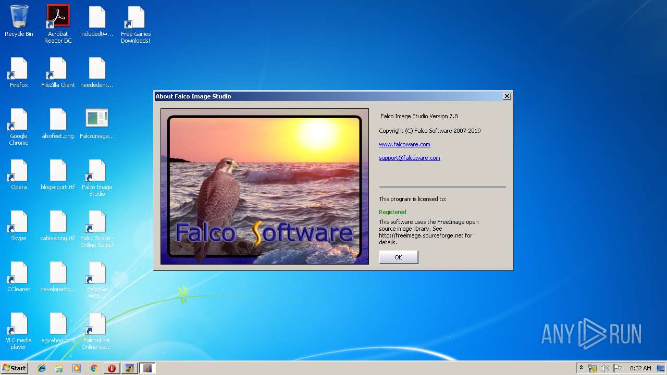Screen dimensions: 667x375
Task: Select the alsofeet.png desktop file
Action: point(58,123)
